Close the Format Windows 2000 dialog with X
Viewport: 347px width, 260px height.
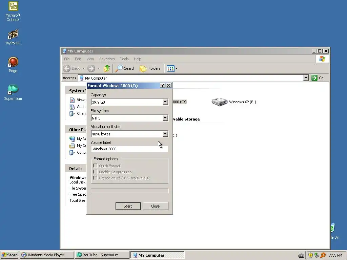[x=169, y=86]
